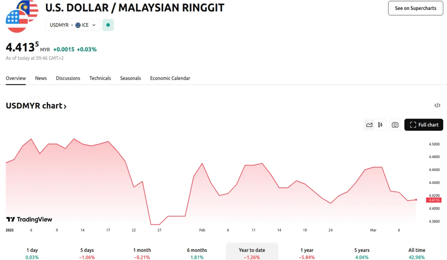This screenshot has height=260, width=447.
Task: Select the 1 year time range
Action: click(x=307, y=253)
